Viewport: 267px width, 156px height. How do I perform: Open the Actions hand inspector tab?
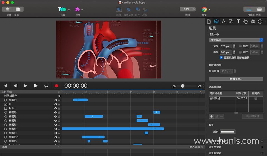[246, 21]
